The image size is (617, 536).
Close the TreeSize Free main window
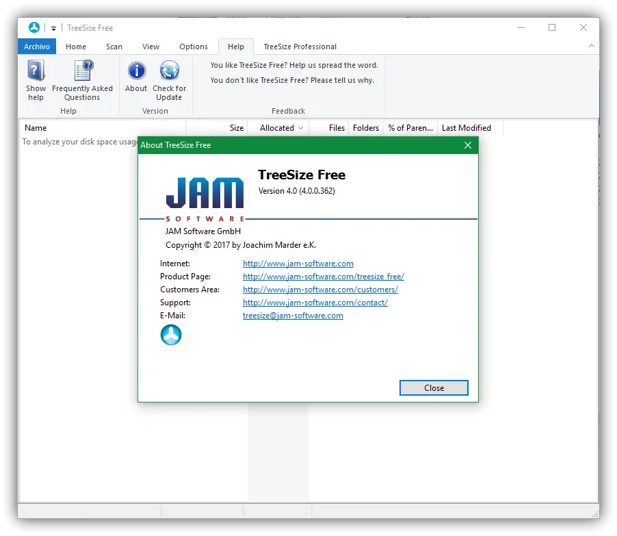583,27
